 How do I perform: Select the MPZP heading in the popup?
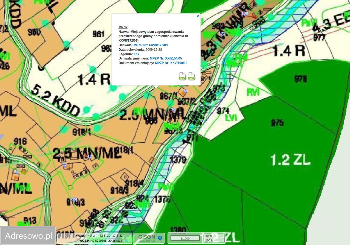[123, 27]
